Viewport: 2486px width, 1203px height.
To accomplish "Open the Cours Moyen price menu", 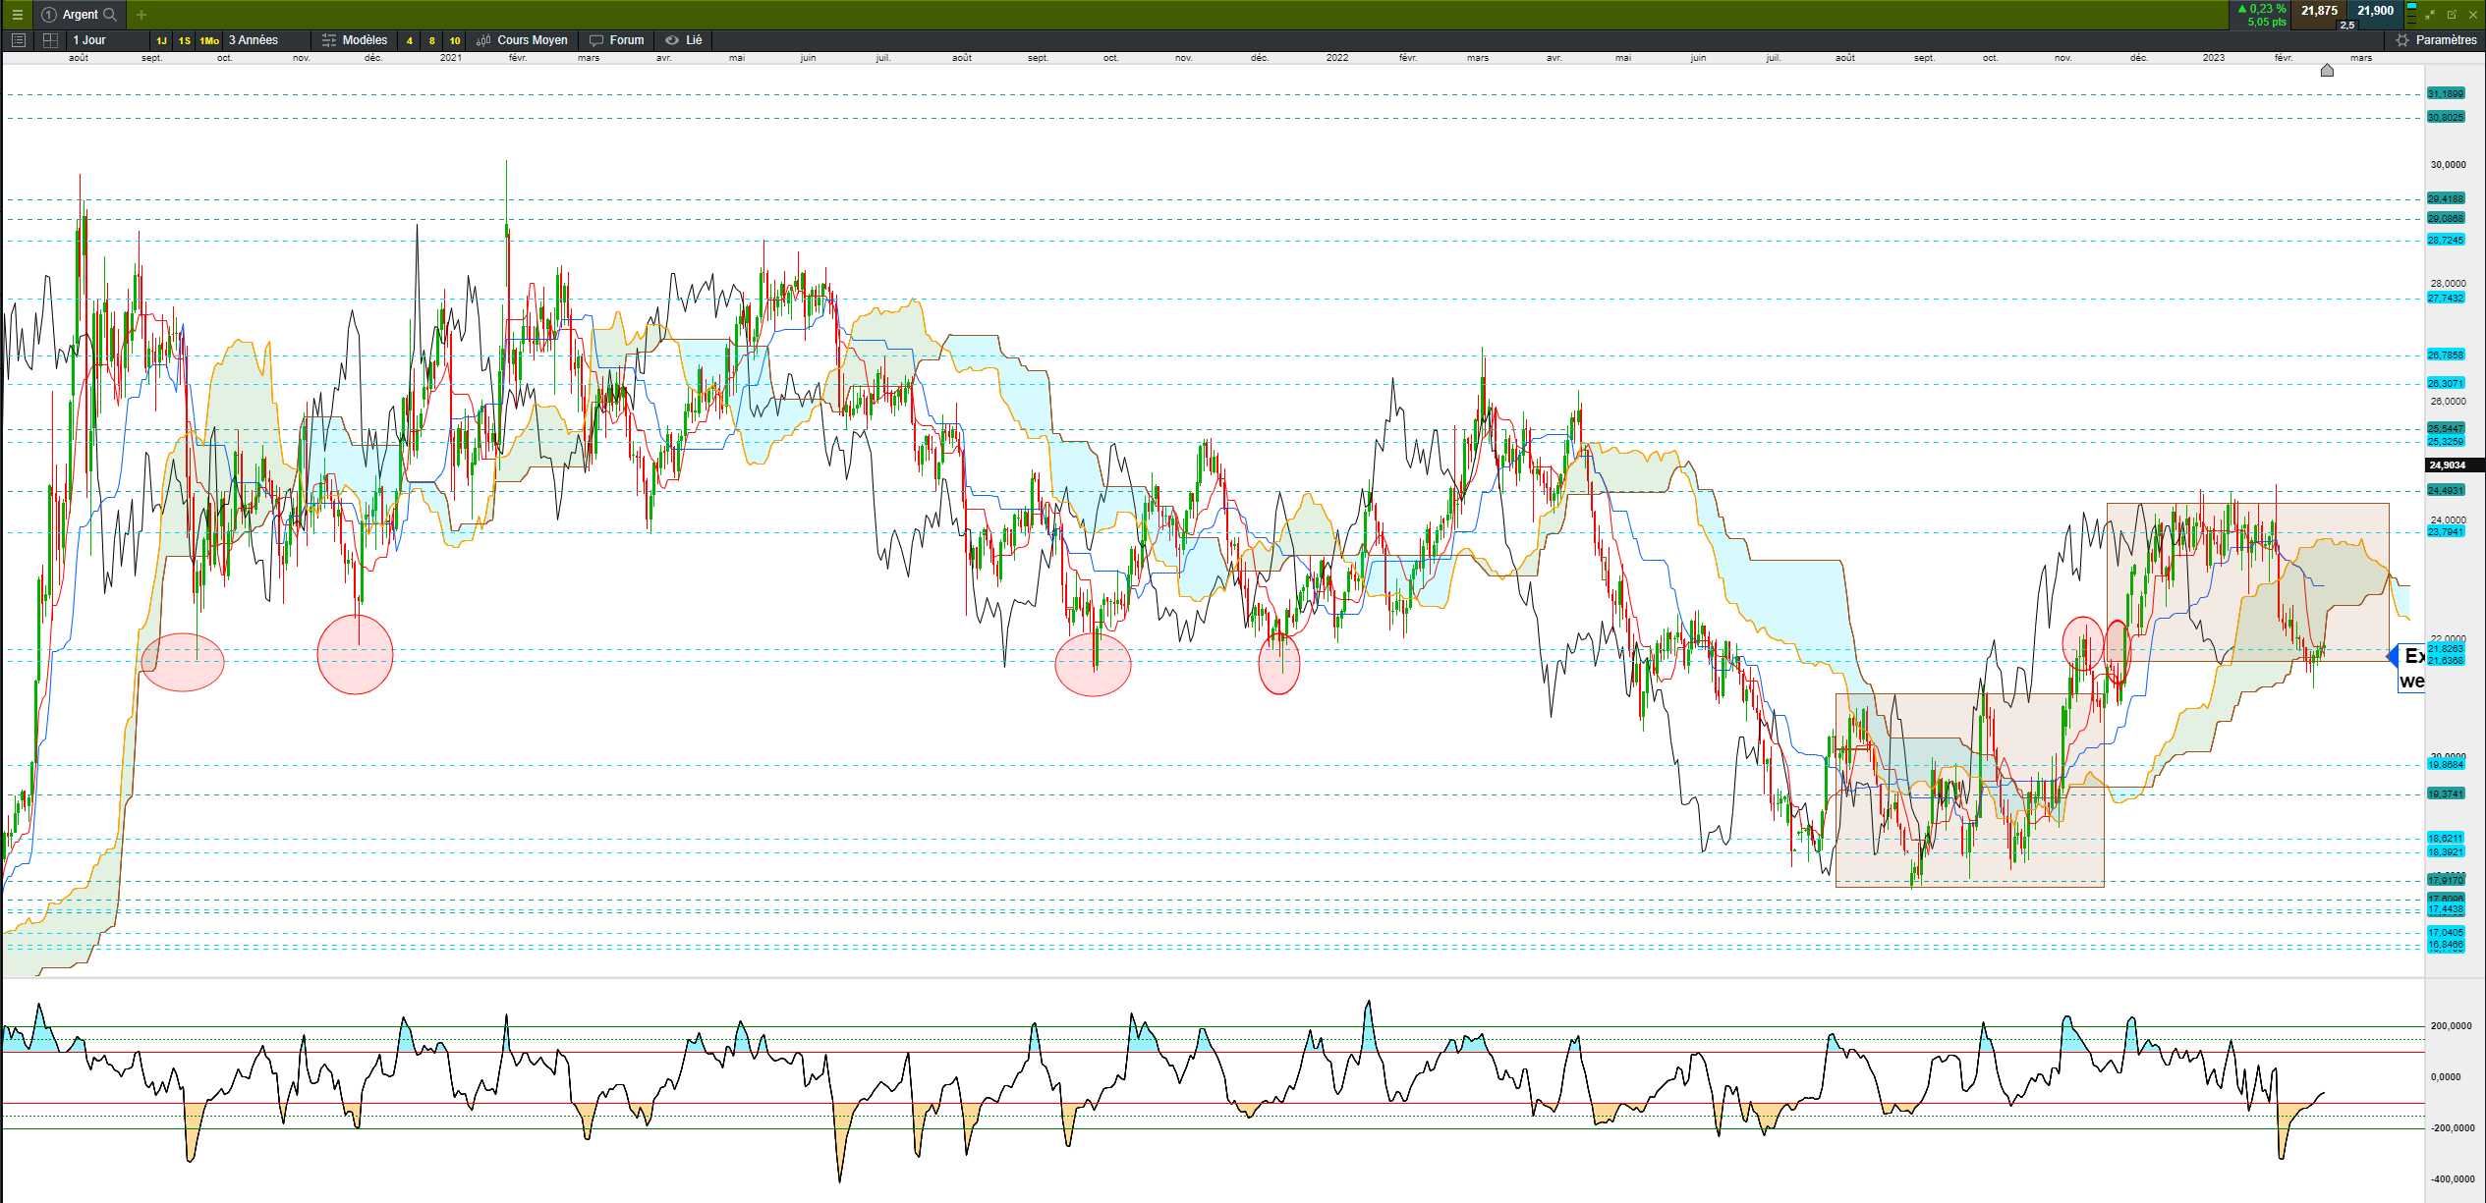I will pyautogui.click(x=522, y=40).
